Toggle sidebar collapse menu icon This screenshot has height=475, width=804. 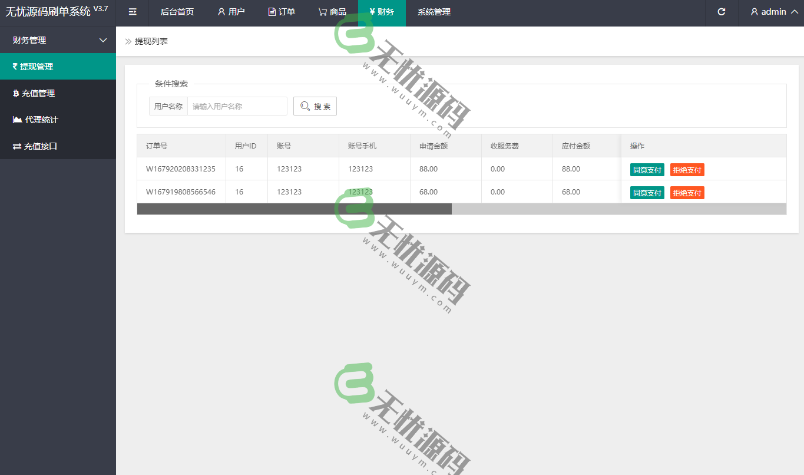tap(133, 12)
